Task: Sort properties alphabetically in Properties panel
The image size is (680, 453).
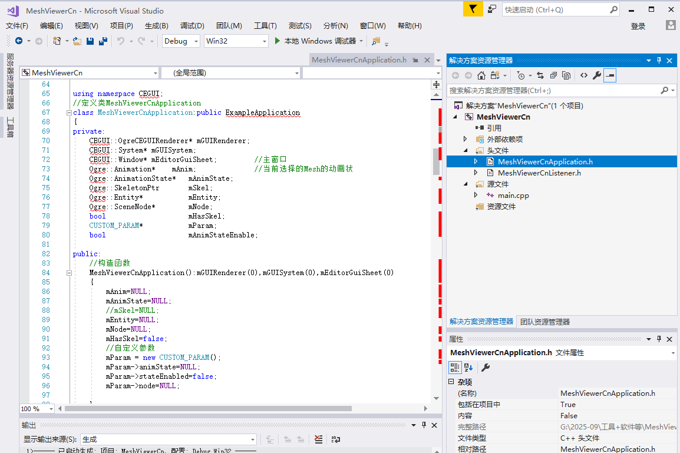Action: (468, 368)
